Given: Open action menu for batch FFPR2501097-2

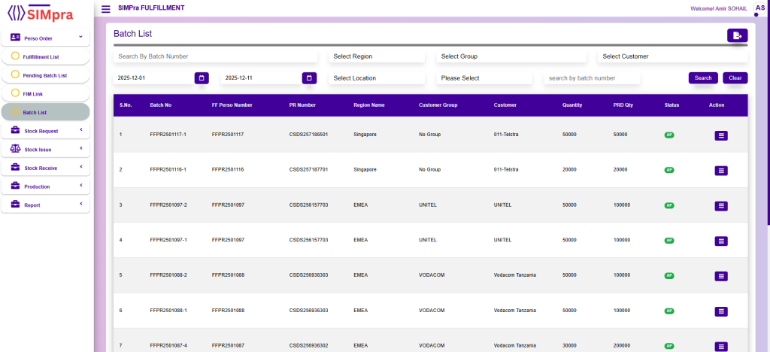Looking at the screenshot, I should (x=721, y=205).
